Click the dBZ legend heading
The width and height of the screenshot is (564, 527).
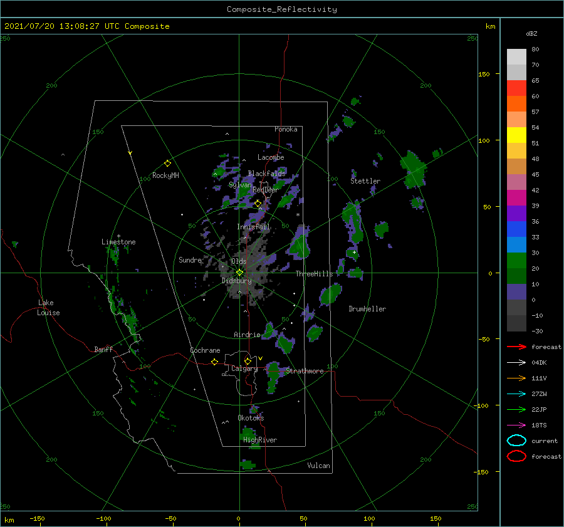point(531,34)
